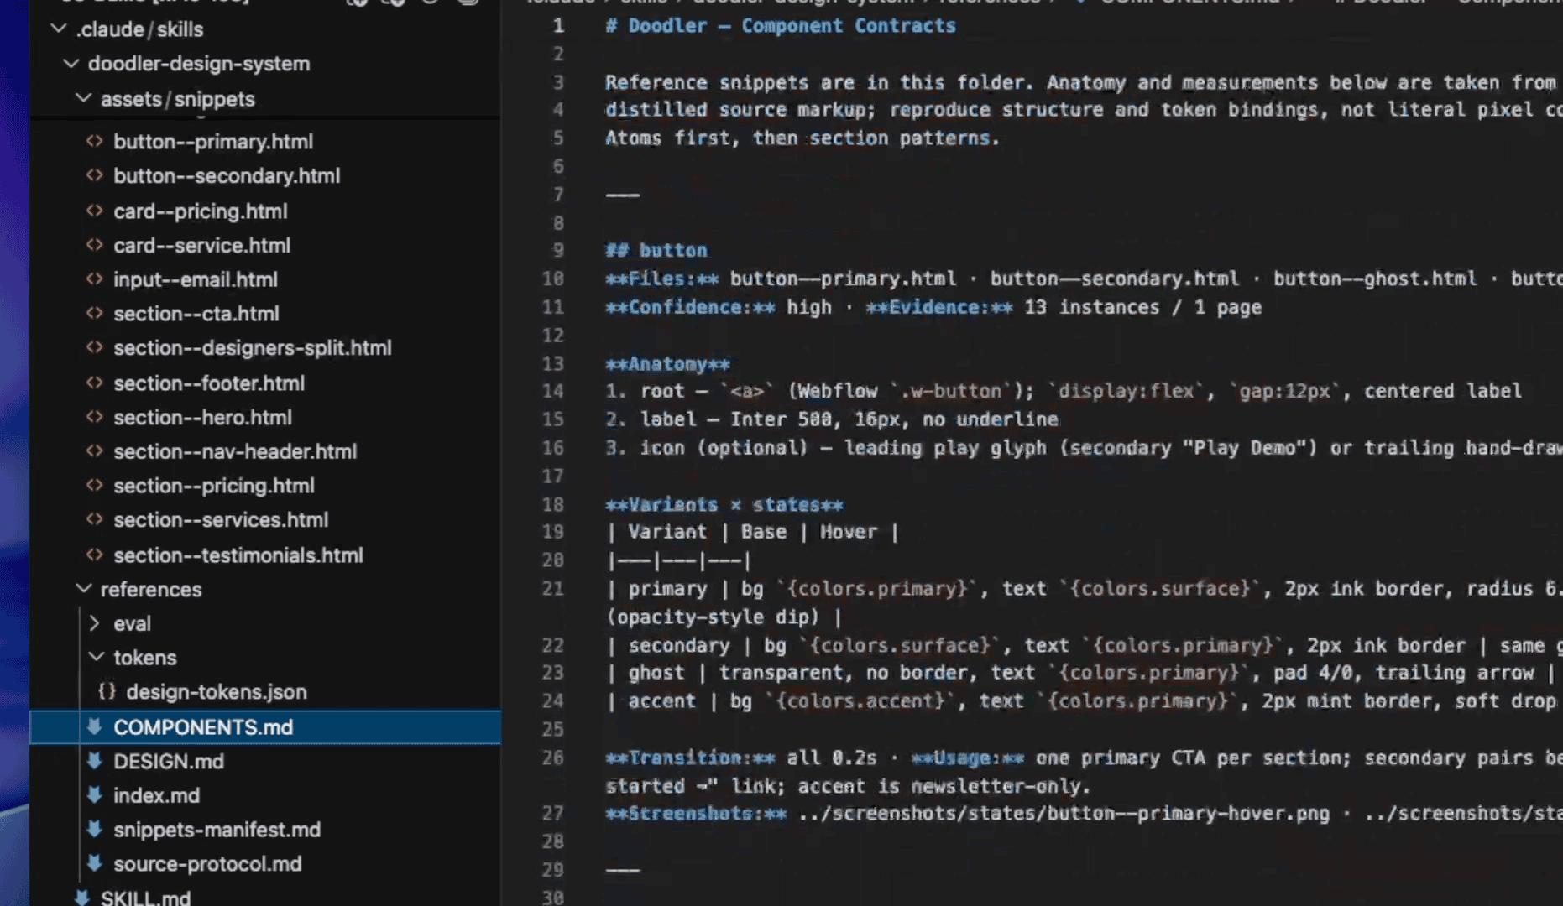Click the markdown icon of DESIGN.md
This screenshot has height=906, width=1563.
pyautogui.click(x=95, y=761)
